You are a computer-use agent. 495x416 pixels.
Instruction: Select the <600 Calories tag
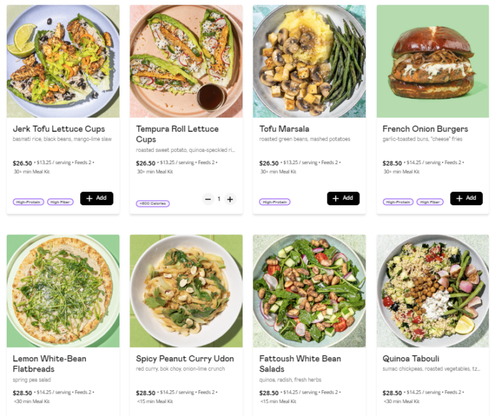click(x=153, y=203)
